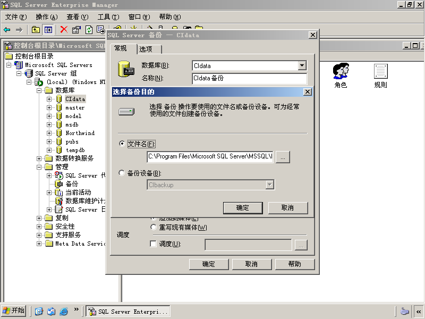Screen dimensions: 425x319
Task: Select the master database icon
Action: click(59, 108)
